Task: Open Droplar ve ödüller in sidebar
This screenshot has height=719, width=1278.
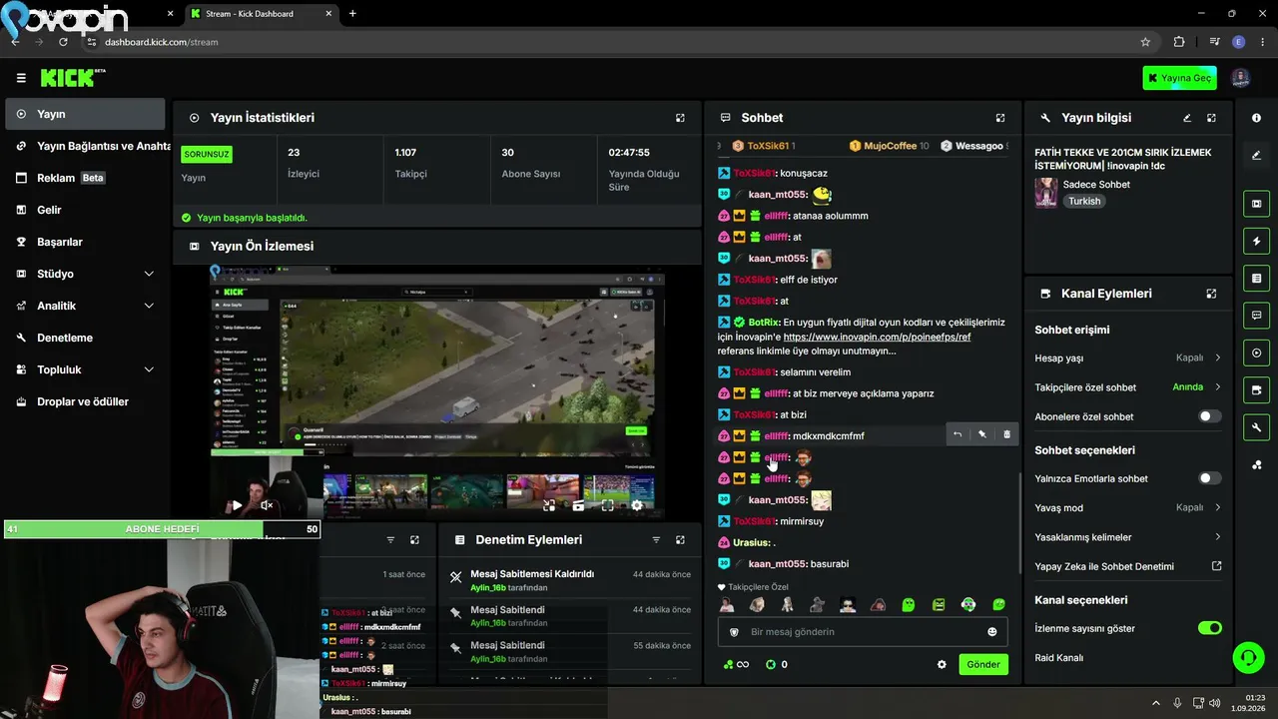Action: pos(85,401)
